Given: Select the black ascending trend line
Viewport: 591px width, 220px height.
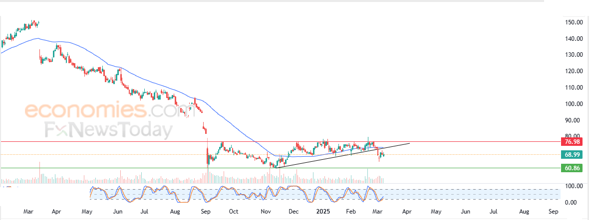Looking at the screenshot, I should [x=342, y=155].
